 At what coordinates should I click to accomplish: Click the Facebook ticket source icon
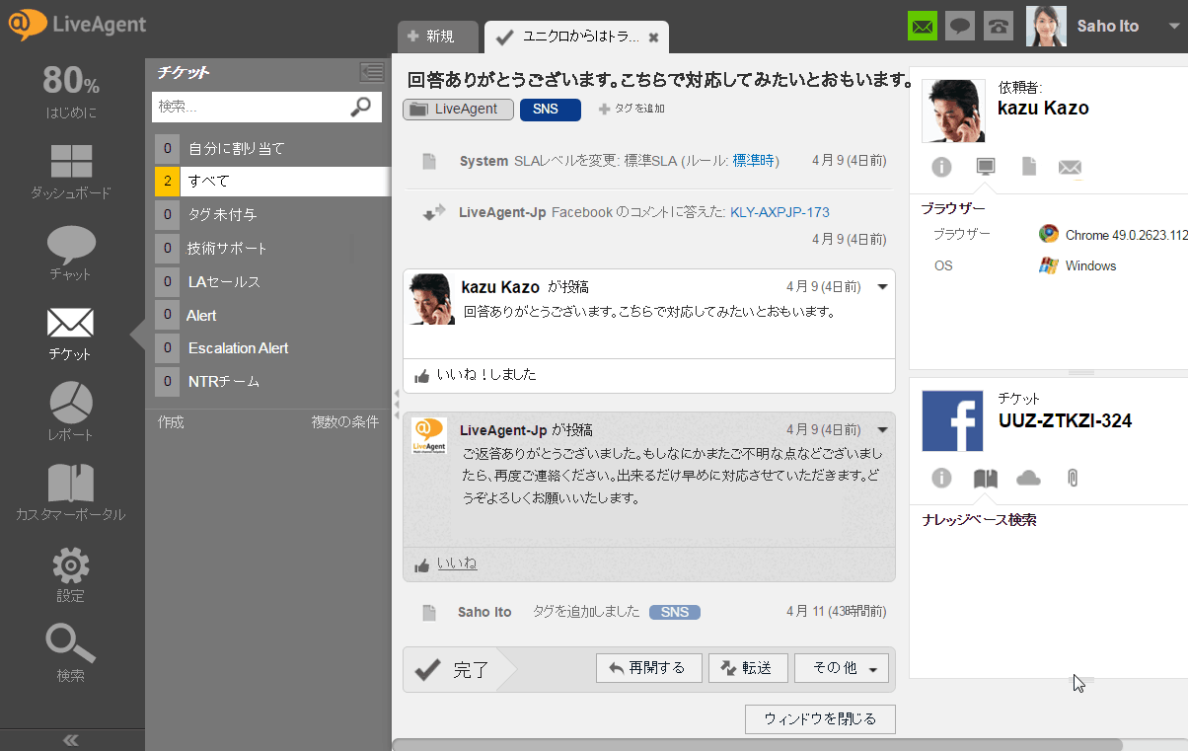click(x=953, y=420)
